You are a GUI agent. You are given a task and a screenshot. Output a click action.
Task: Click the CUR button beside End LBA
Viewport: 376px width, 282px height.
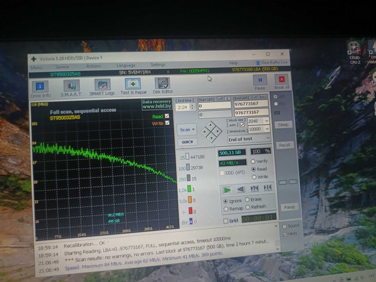pos(254,97)
